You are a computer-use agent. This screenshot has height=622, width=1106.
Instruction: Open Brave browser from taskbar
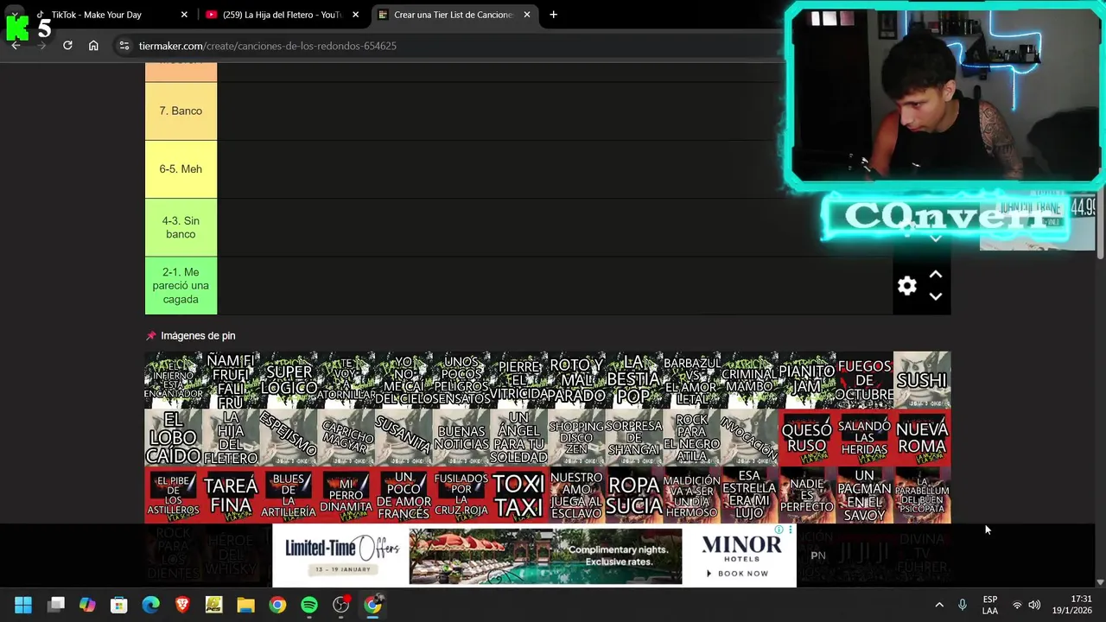[182, 606]
